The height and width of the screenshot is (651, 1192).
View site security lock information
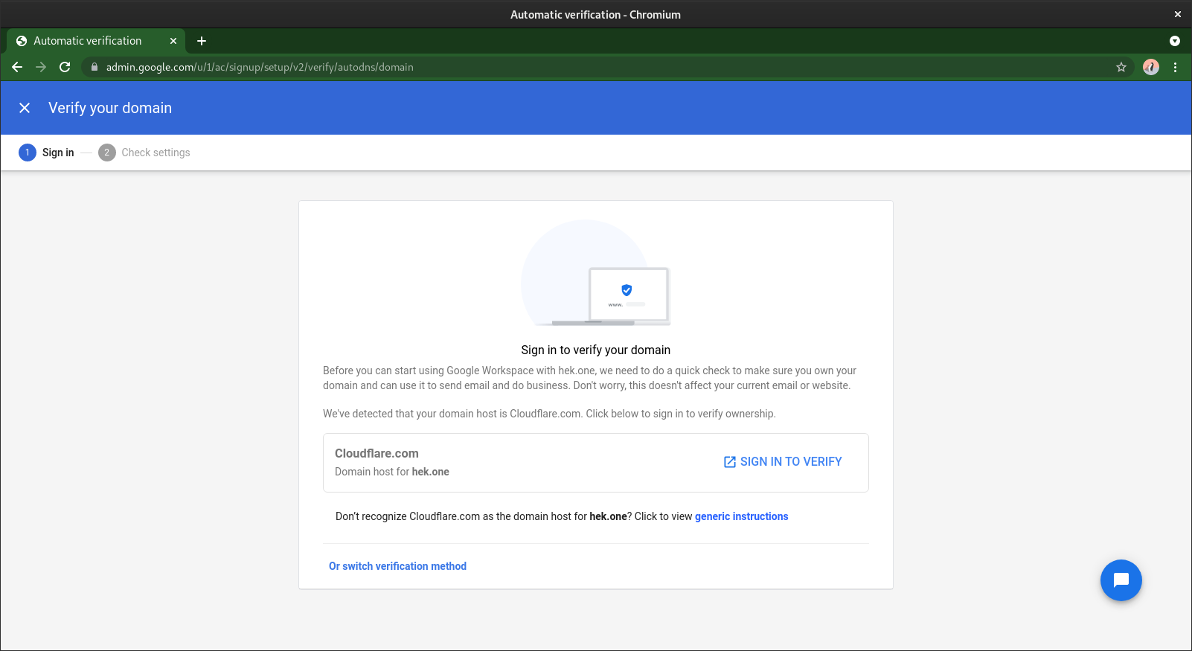[94, 67]
